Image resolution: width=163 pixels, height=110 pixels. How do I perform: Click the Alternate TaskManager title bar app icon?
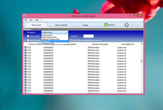coord(25,16)
